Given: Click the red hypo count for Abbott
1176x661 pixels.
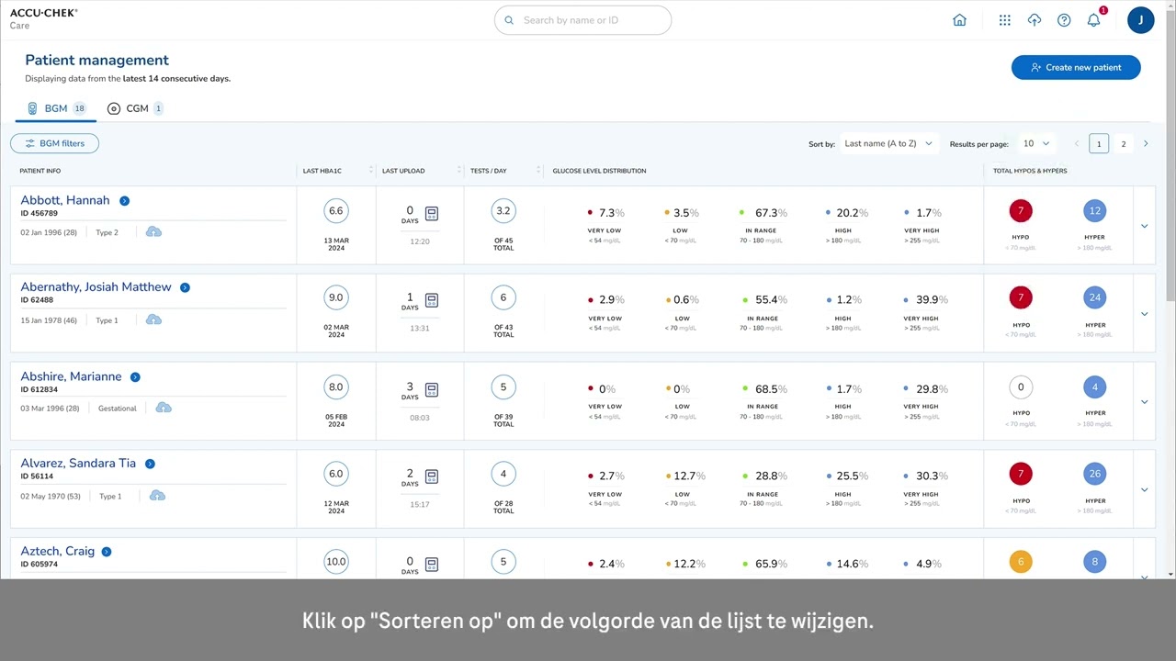Looking at the screenshot, I should (1020, 211).
